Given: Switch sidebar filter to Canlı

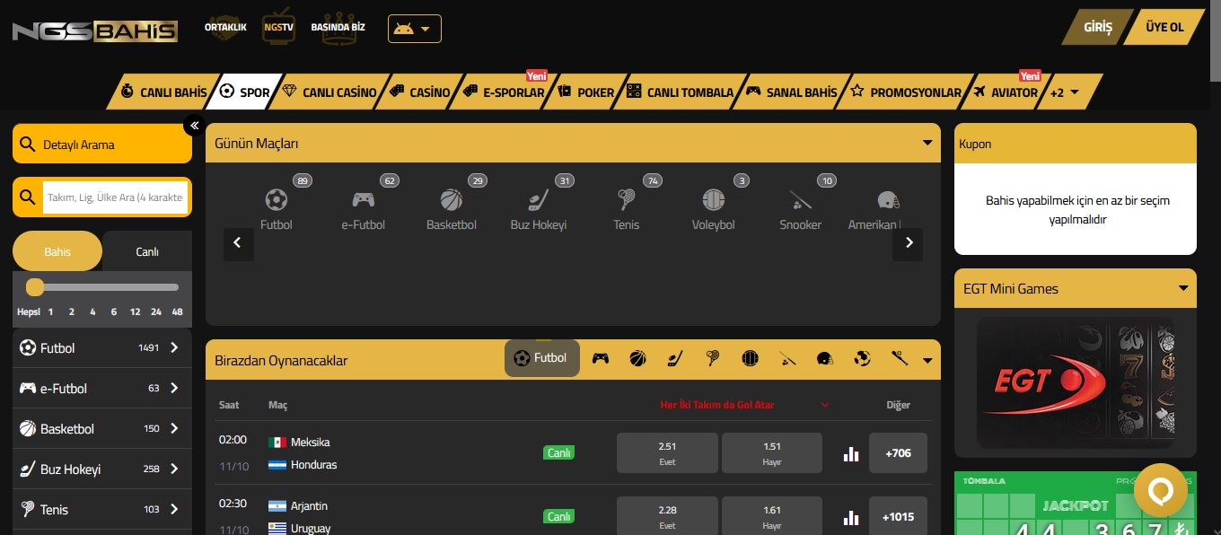Looking at the screenshot, I should 147,251.
